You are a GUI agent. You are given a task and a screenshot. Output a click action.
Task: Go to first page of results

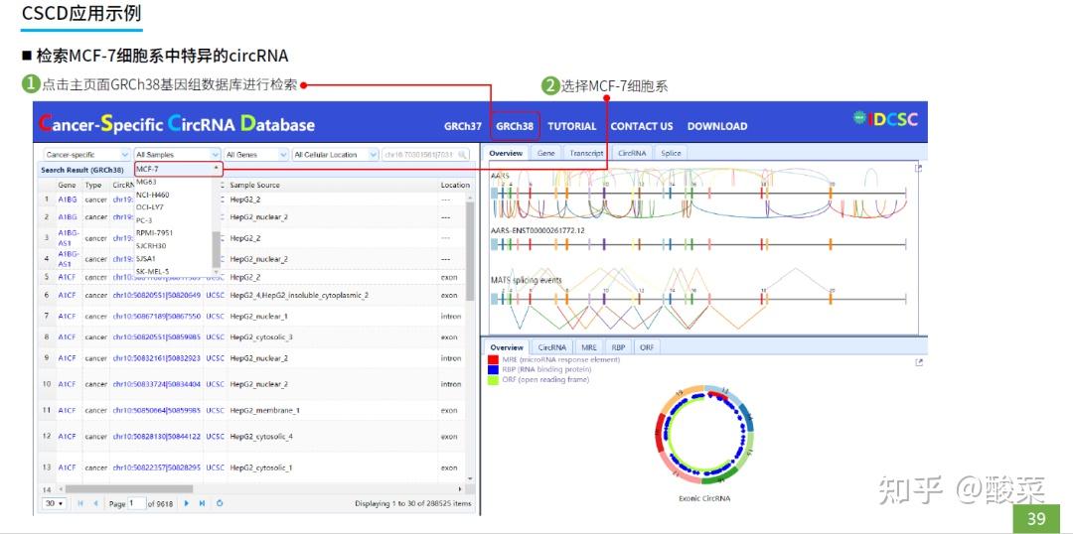(x=80, y=503)
